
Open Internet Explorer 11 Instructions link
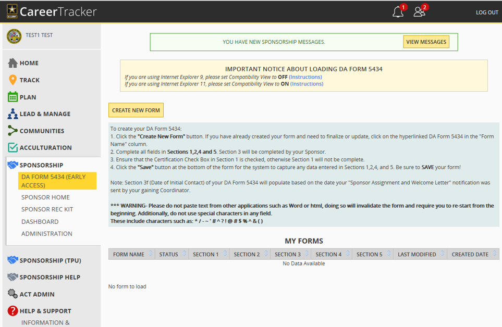[x=307, y=84]
